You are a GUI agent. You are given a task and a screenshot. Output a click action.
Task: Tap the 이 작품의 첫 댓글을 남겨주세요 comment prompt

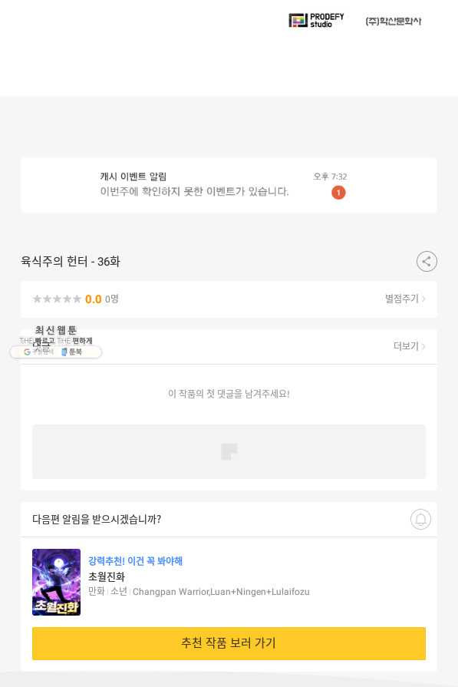[x=229, y=394]
